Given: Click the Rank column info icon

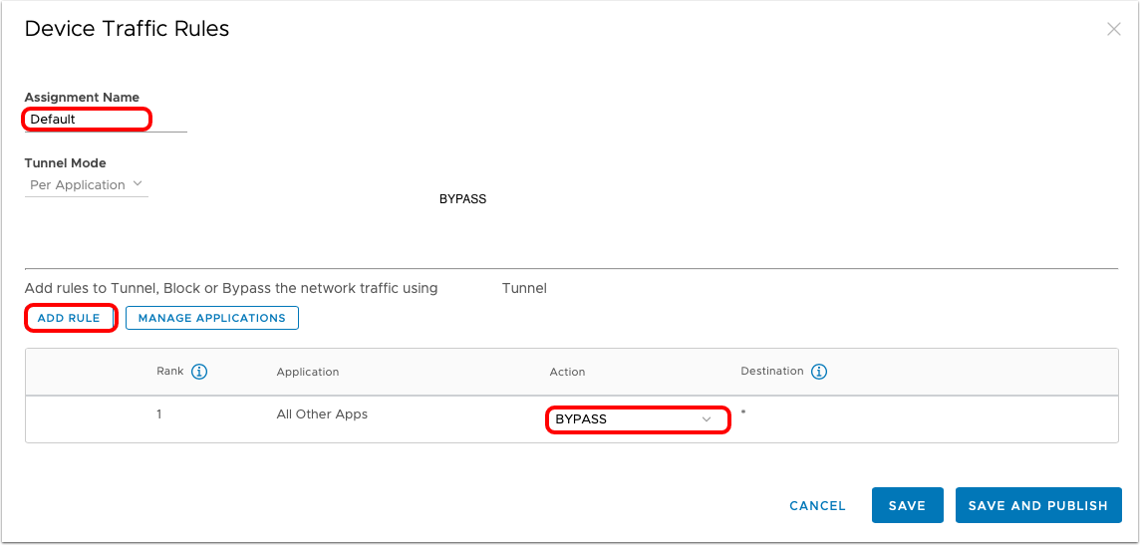Looking at the screenshot, I should click(199, 372).
